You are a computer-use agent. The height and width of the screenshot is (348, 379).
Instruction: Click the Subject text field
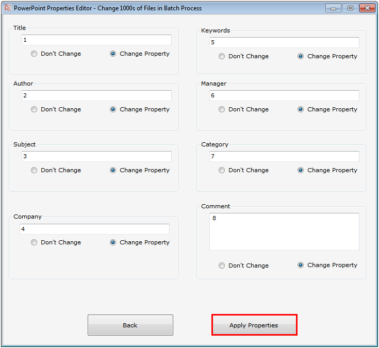click(x=97, y=156)
